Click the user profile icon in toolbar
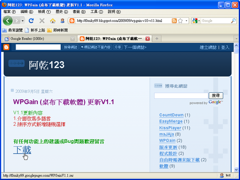240x180 pixels. coord(62,21)
